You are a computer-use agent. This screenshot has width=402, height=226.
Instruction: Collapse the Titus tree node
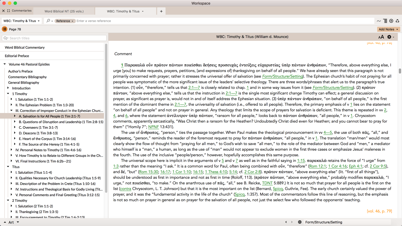8,167
